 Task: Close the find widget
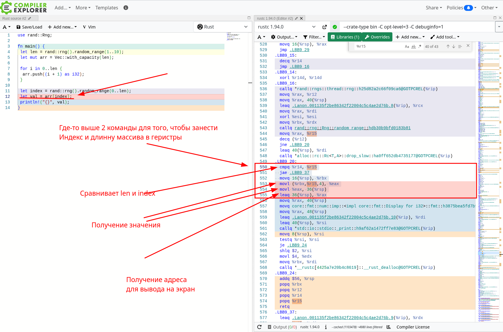pyautogui.click(x=468, y=46)
